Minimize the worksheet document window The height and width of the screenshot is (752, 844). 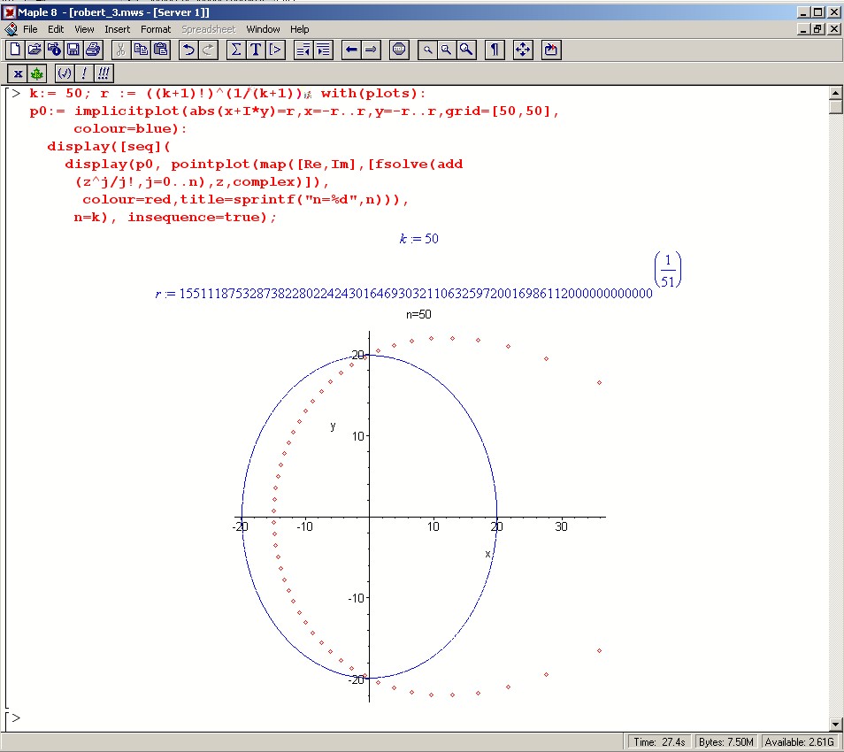(803, 29)
